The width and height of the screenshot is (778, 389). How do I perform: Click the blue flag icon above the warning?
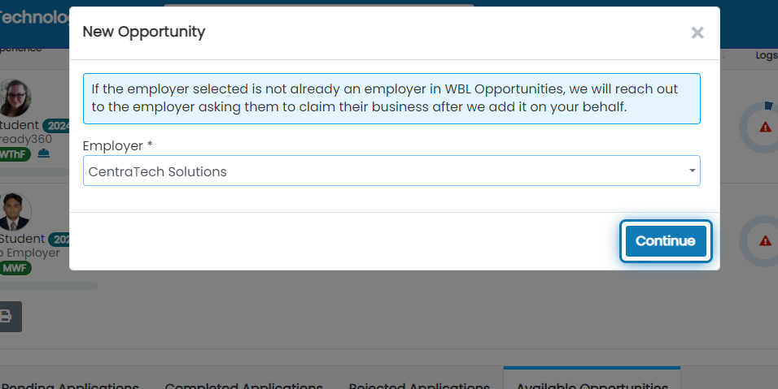pos(768,106)
